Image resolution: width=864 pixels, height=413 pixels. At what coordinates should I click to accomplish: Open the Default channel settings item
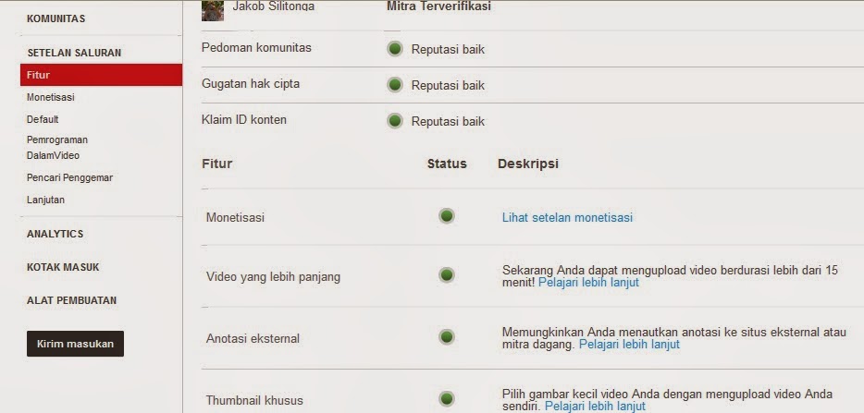point(43,119)
